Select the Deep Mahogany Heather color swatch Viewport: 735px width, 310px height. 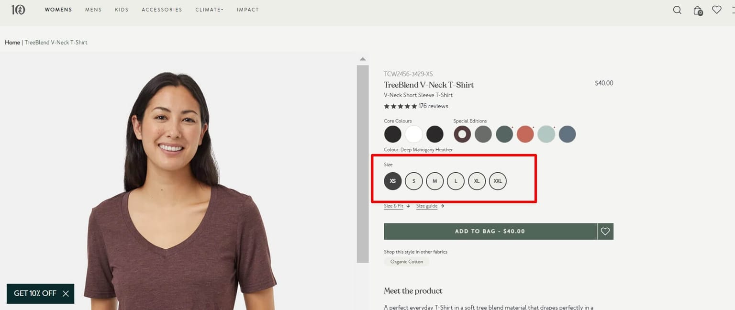point(462,134)
